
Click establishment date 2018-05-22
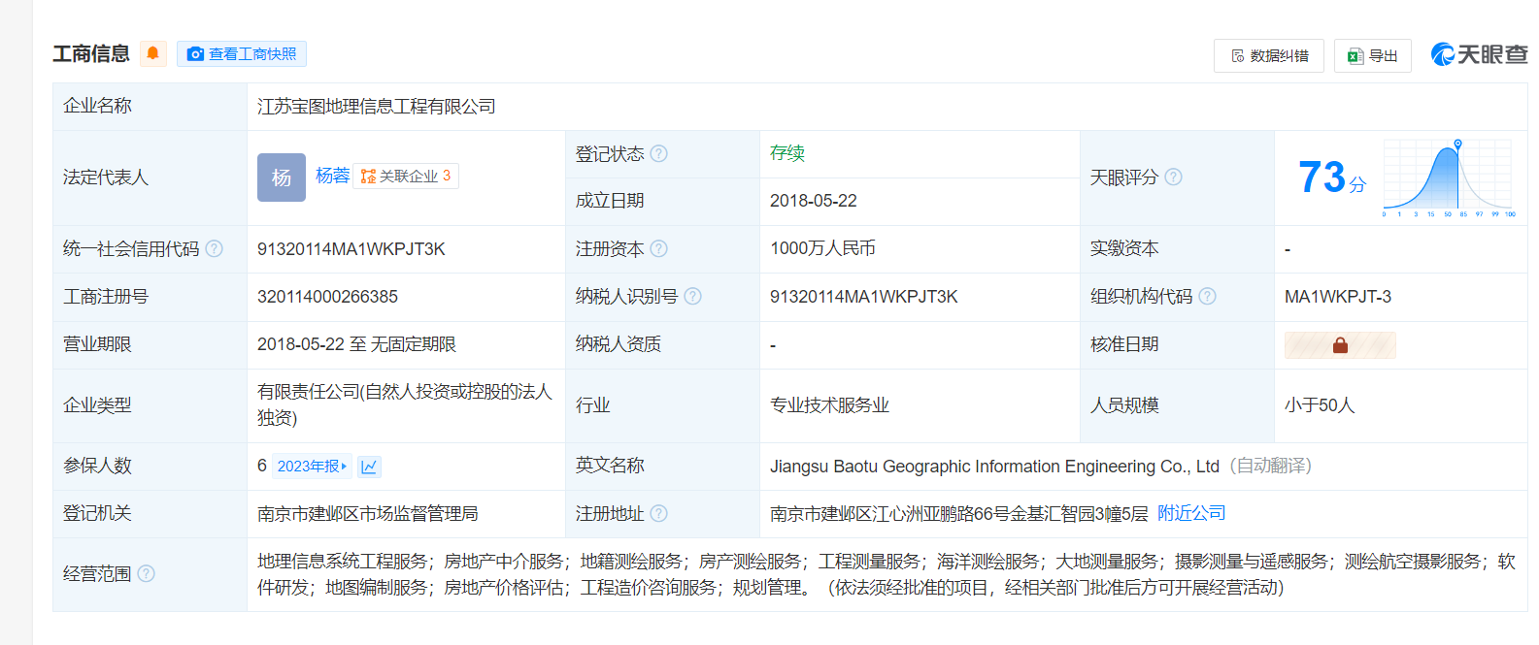coord(814,201)
